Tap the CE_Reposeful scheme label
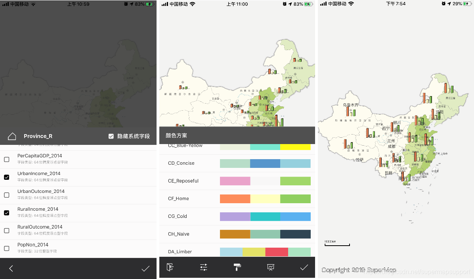 click(183, 181)
